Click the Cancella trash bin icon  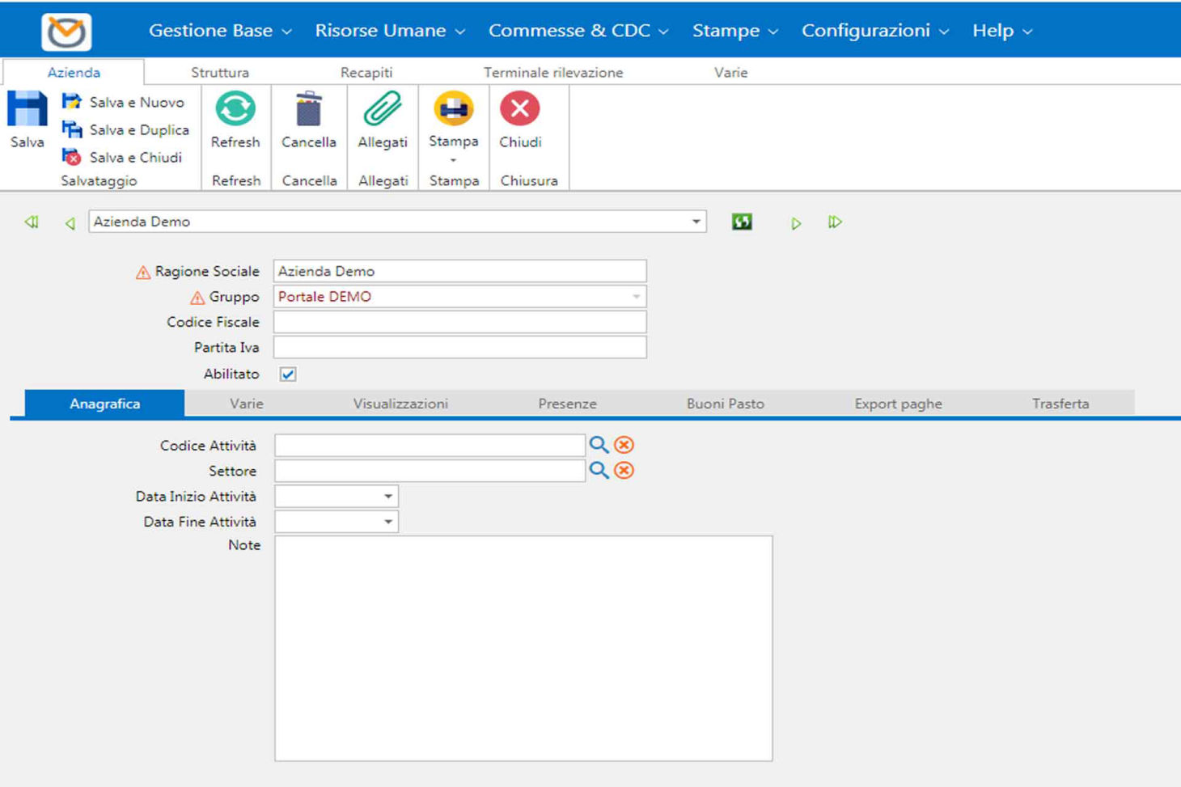click(308, 108)
